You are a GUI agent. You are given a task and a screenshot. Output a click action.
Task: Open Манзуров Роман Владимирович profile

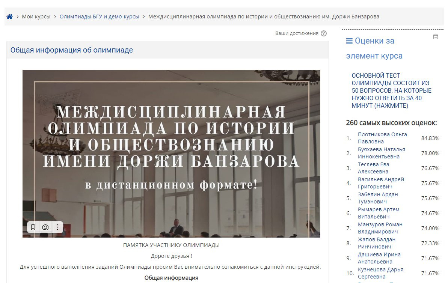point(380,228)
